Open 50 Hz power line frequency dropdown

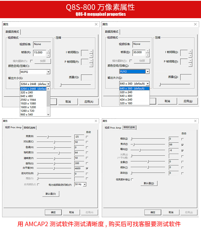tap(85, 184)
